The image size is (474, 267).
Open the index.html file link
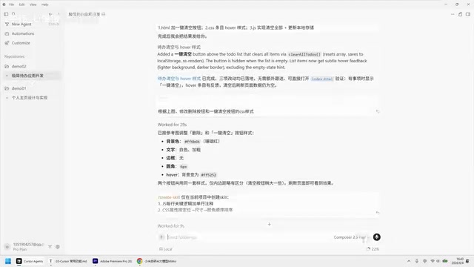322,79
